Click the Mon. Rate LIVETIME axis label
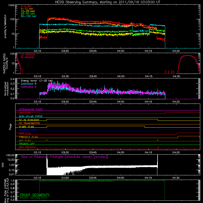Image resolution: width=203 pixels, height=203 pixels. click(x=6, y=191)
